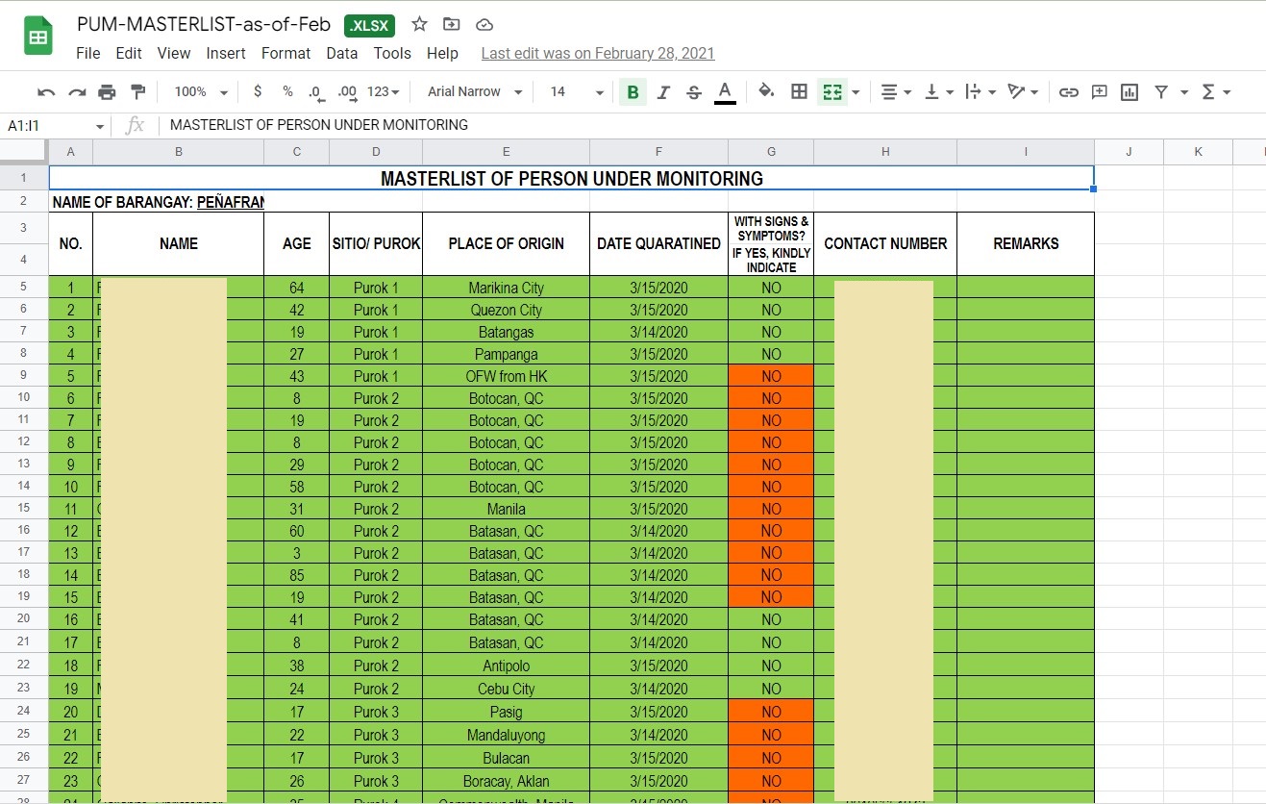This screenshot has width=1266, height=804.
Task: Check the cloud document status icon
Action: [484, 25]
